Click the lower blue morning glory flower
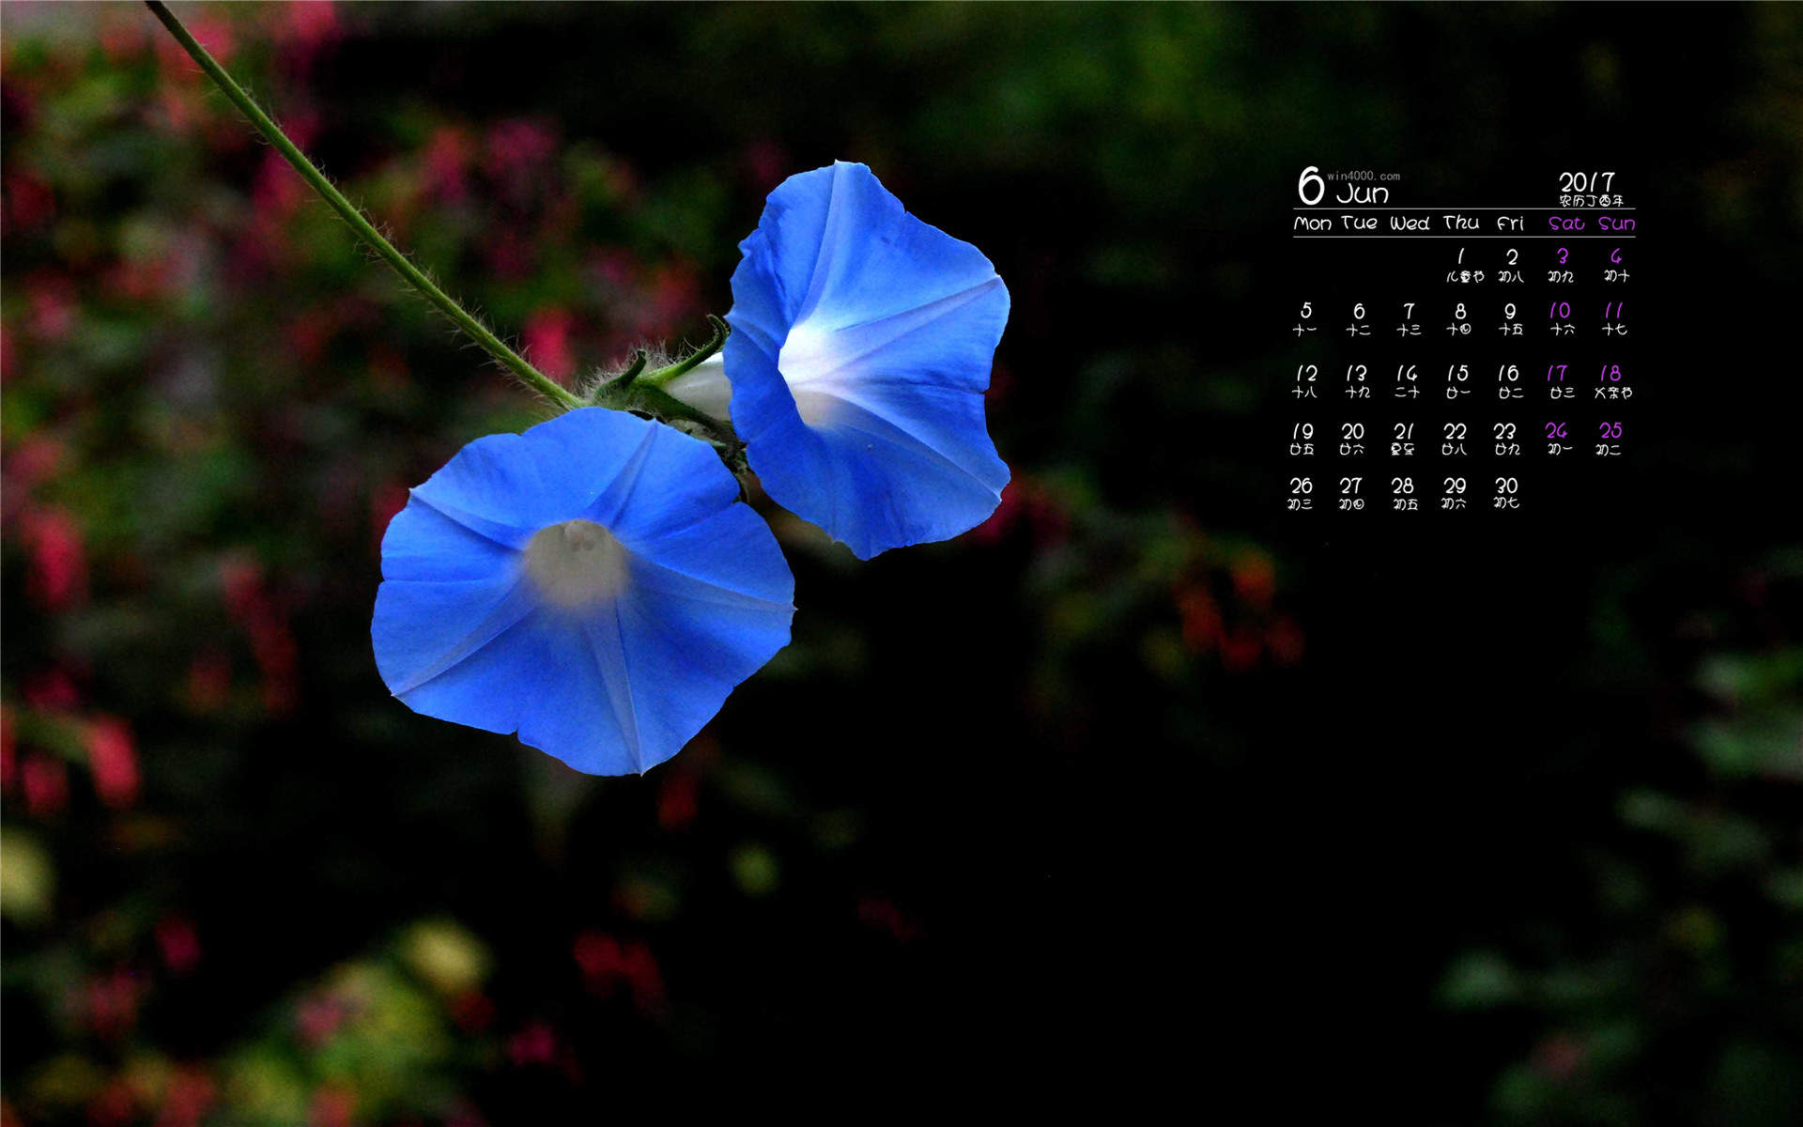The width and height of the screenshot is (1803, 1127). pos(583,591)
